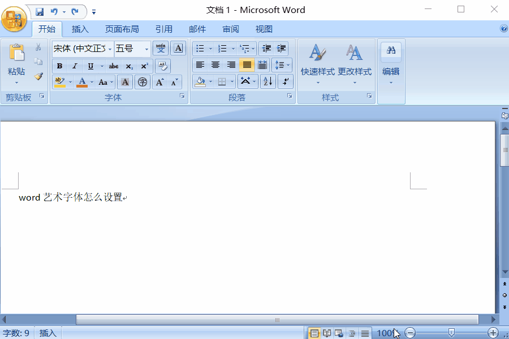Switch to the 插入 tab
Image resolution: width=509 pixels, height=339 pixels.
80,29
